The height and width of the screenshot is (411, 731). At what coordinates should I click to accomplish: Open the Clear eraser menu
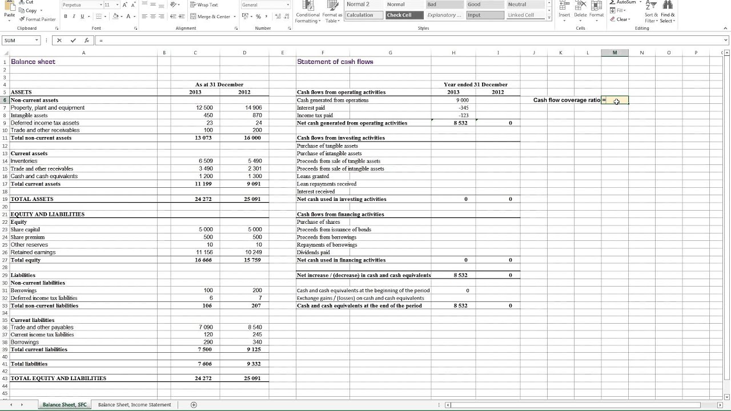click(620, 19)
